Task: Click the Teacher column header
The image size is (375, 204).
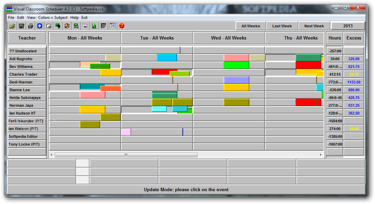Action: pyautogui.click(x=27, y=38)
